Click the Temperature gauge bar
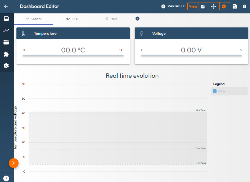The image size is (250, 182). [x=73, y=56]
